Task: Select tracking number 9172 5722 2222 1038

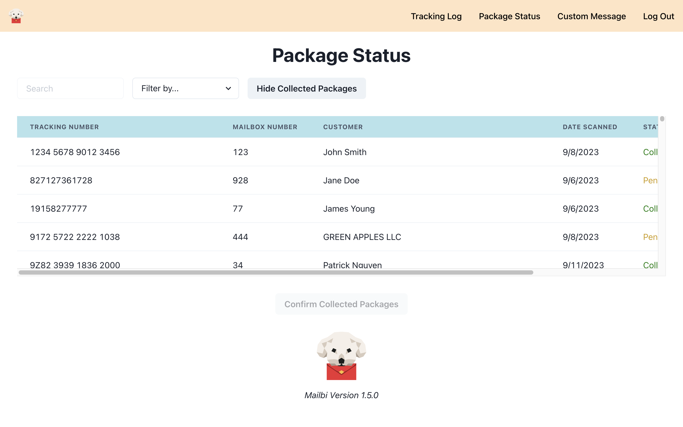Action: [x=75, y=237]
